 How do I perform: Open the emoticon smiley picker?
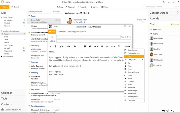coord(119,46)
